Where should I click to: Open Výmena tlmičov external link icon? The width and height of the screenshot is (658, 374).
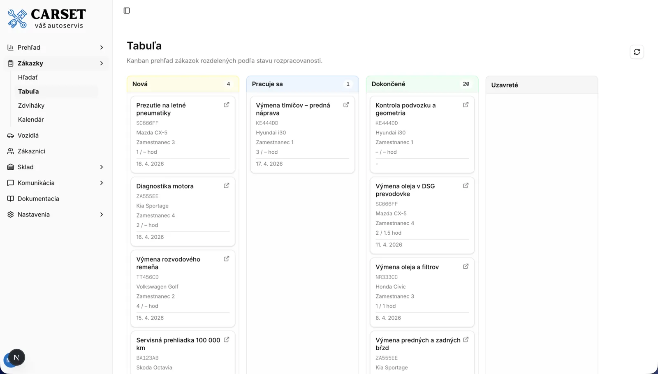click(x=346, y=105)
